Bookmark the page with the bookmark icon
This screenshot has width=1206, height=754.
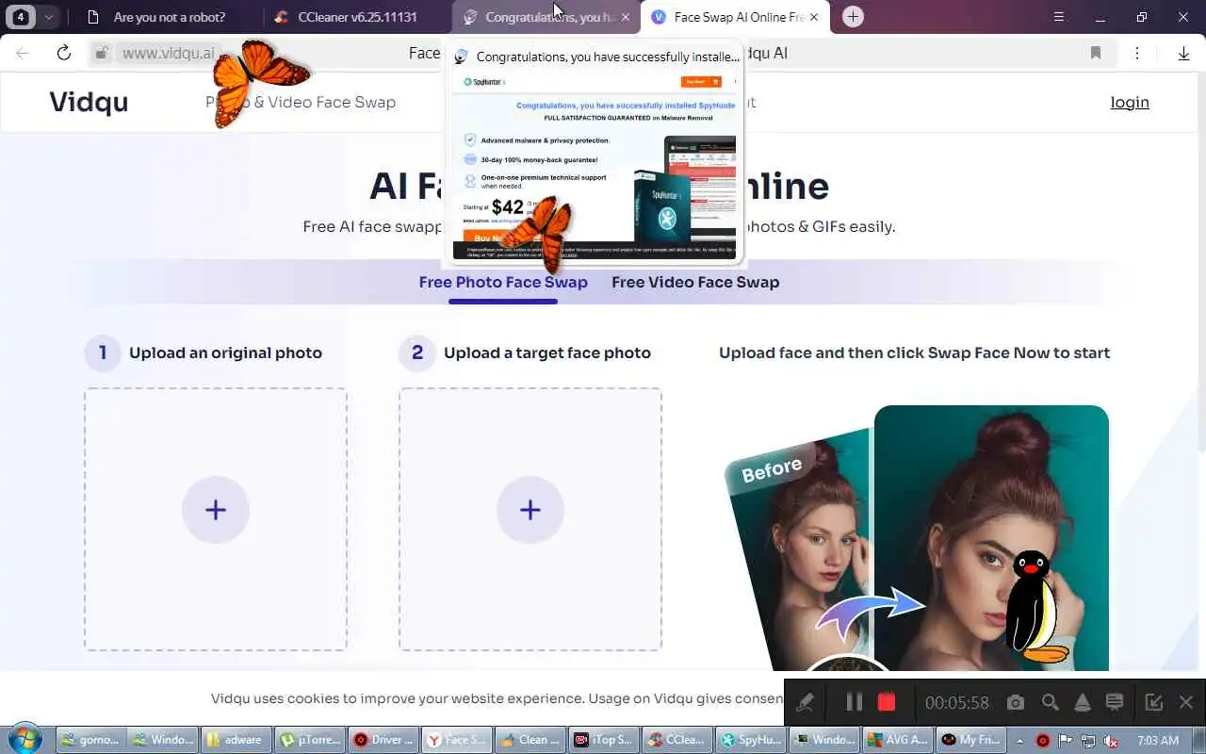click(1096, 54)
